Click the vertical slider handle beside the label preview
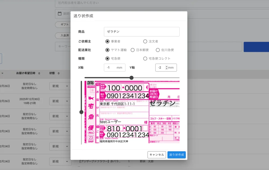The height and width of the screenshot is (170, 269). 81,111
